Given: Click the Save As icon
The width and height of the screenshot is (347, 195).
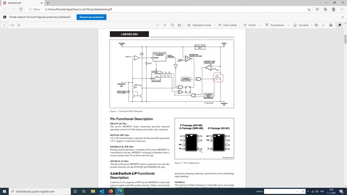Looking at the screenshot, I should click(331, 25).
